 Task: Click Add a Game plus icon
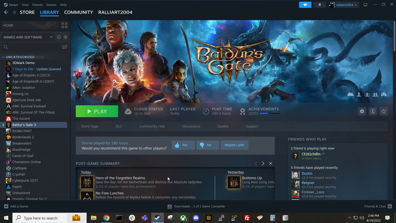6,206
